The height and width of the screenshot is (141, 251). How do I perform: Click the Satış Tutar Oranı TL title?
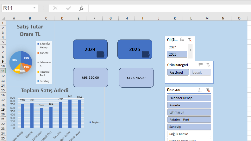coord(30,30)
